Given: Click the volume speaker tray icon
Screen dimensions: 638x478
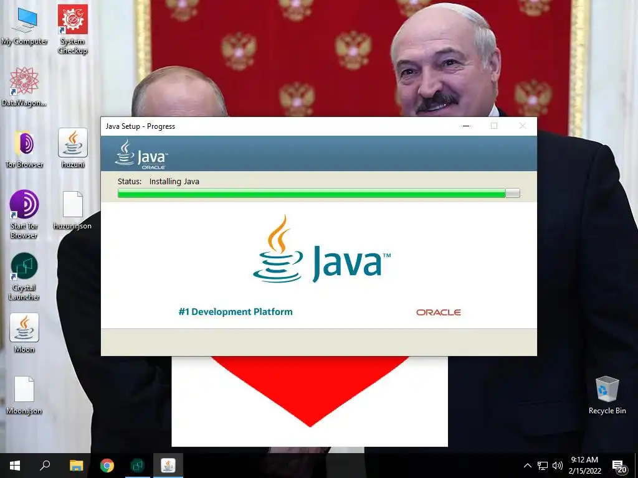Looking at the screenshot, I should (x=558, y=466).
